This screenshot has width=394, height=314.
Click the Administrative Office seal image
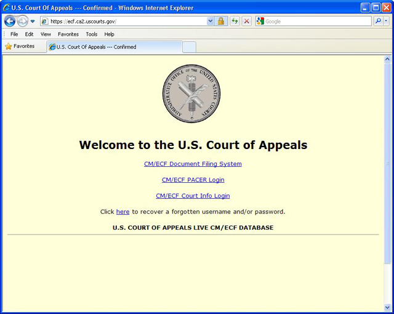191,94
